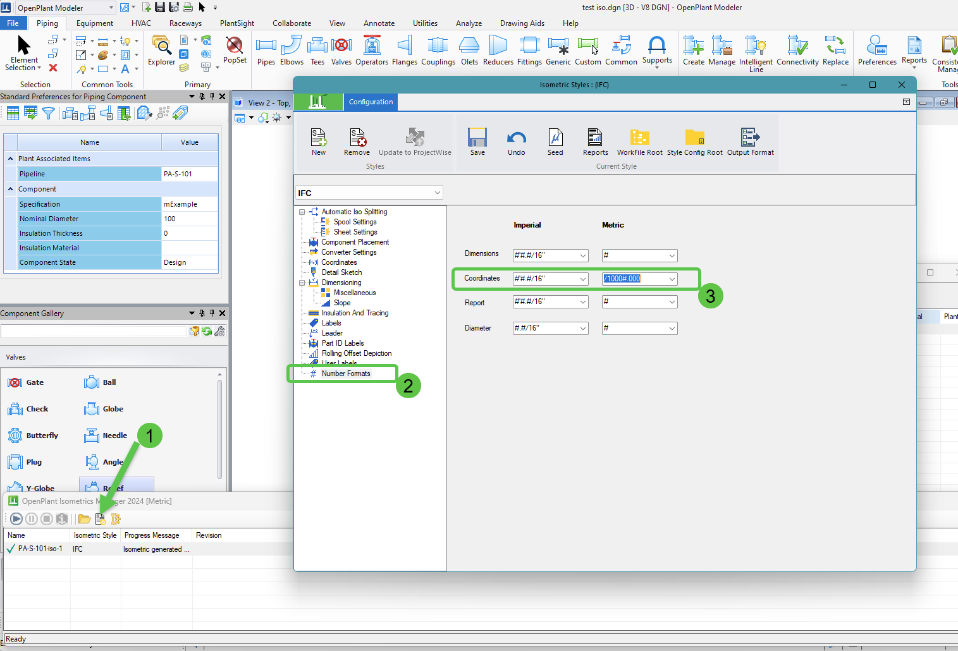
Task: Open the IFC style dropdown
Action: click(x=437, y=193)
